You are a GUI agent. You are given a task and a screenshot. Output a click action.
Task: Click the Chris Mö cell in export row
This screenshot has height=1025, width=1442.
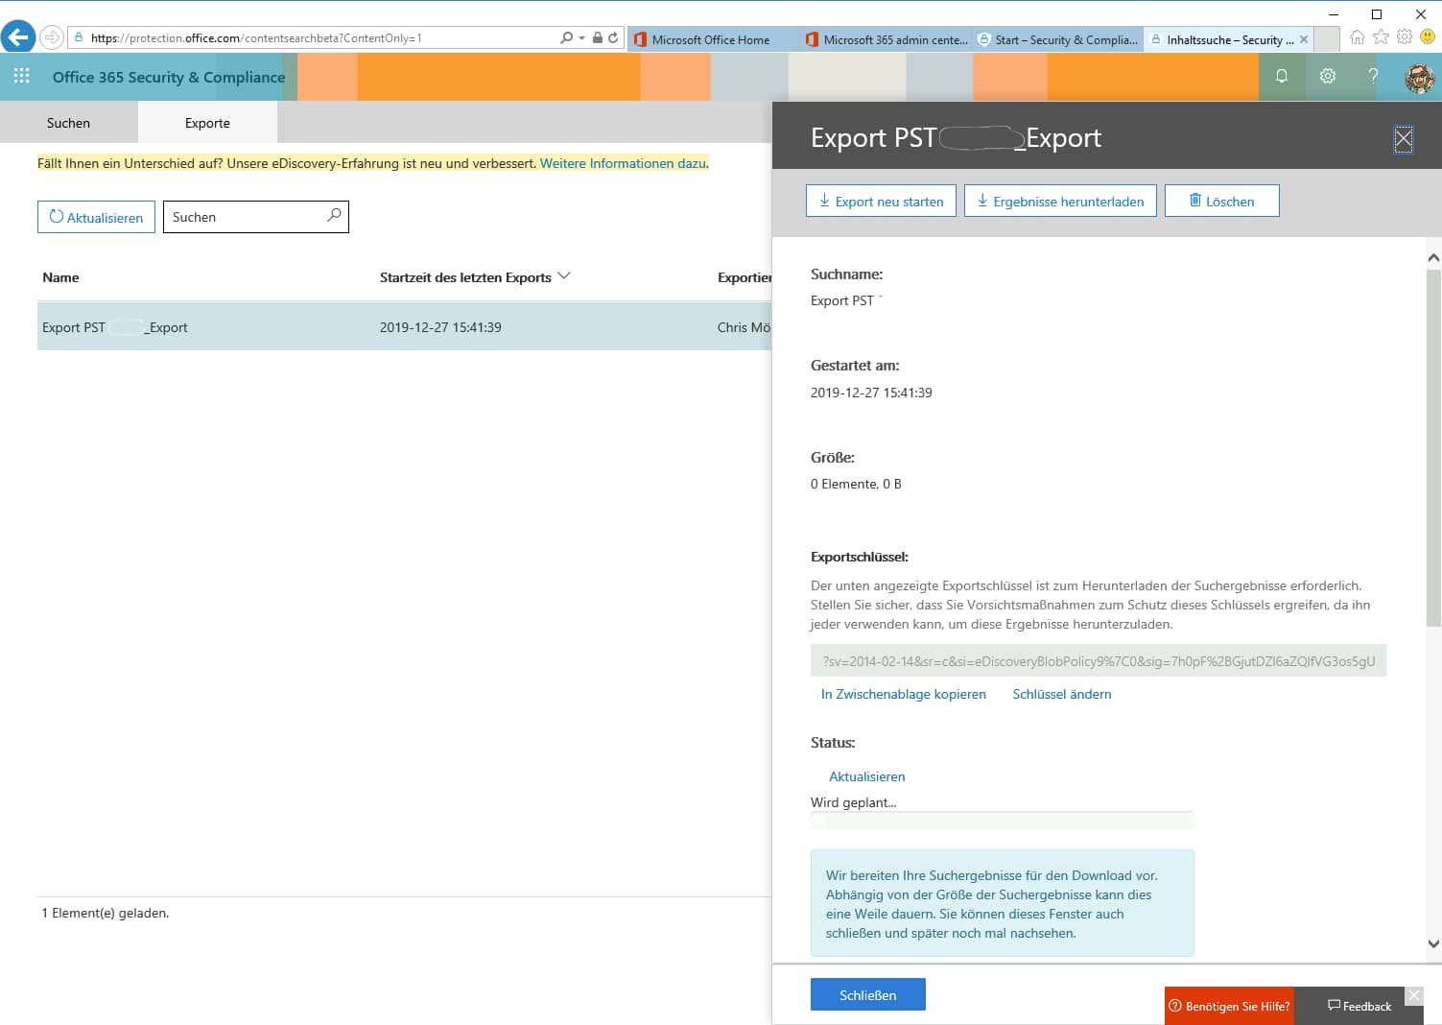pos(744,327)
